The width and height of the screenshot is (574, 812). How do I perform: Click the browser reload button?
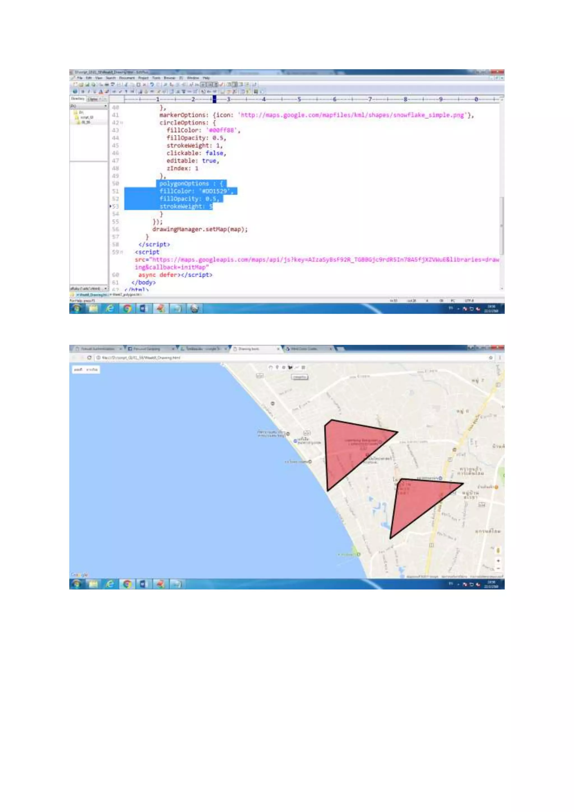[89, 357]
